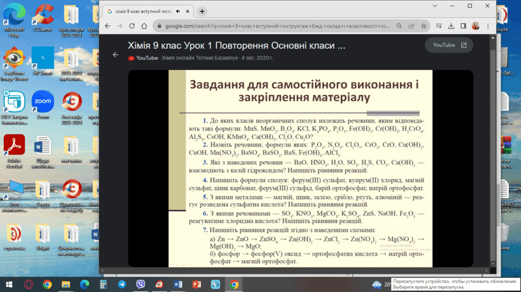521x292 pixels.
Task: Open Chrome downloads
Action: (x=451, y=26)
